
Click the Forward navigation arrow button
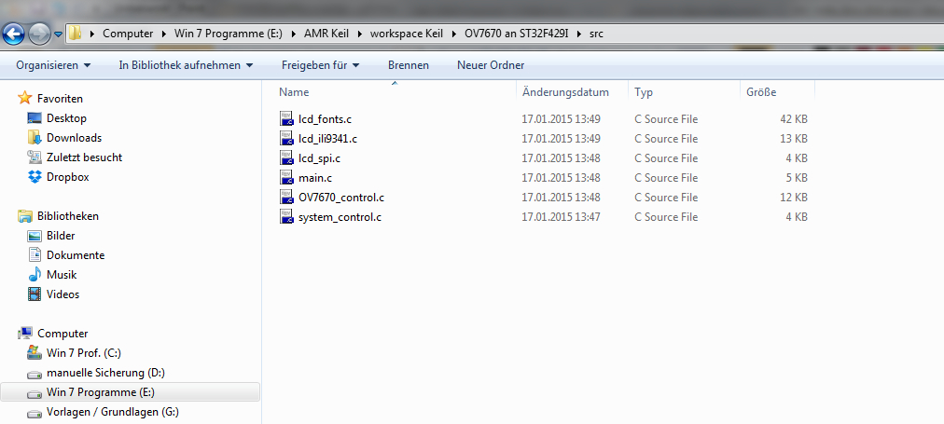coord(39,34)
